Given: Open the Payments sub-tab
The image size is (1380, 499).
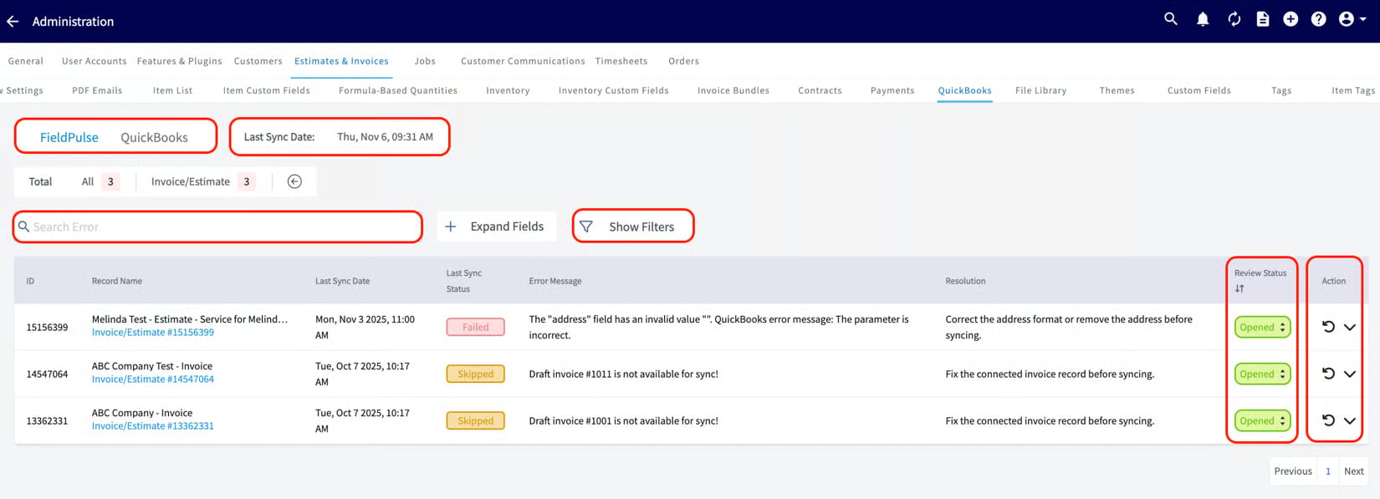Looking at the screenshot, I should (892, 90).
